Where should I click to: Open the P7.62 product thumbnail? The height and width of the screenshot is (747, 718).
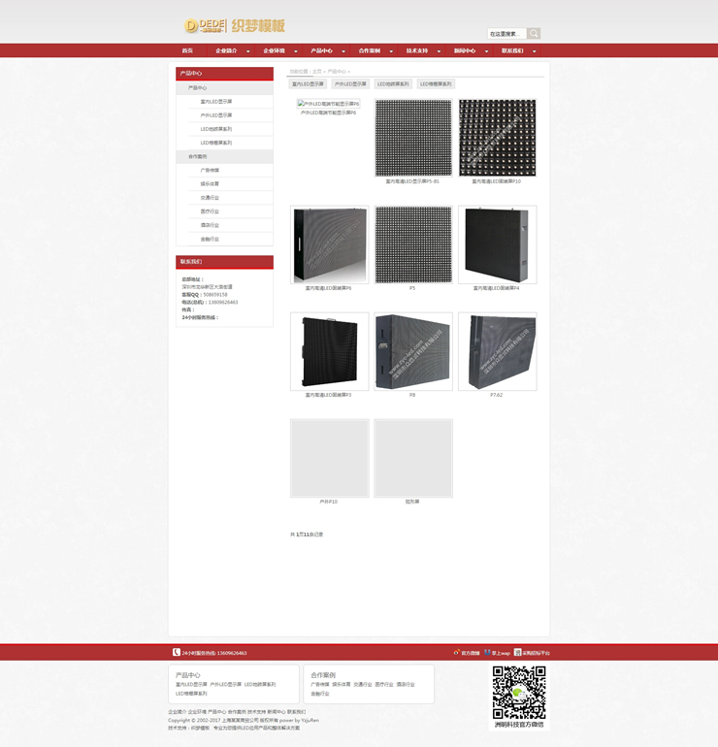pyautogui.click(x=497, y=351)
